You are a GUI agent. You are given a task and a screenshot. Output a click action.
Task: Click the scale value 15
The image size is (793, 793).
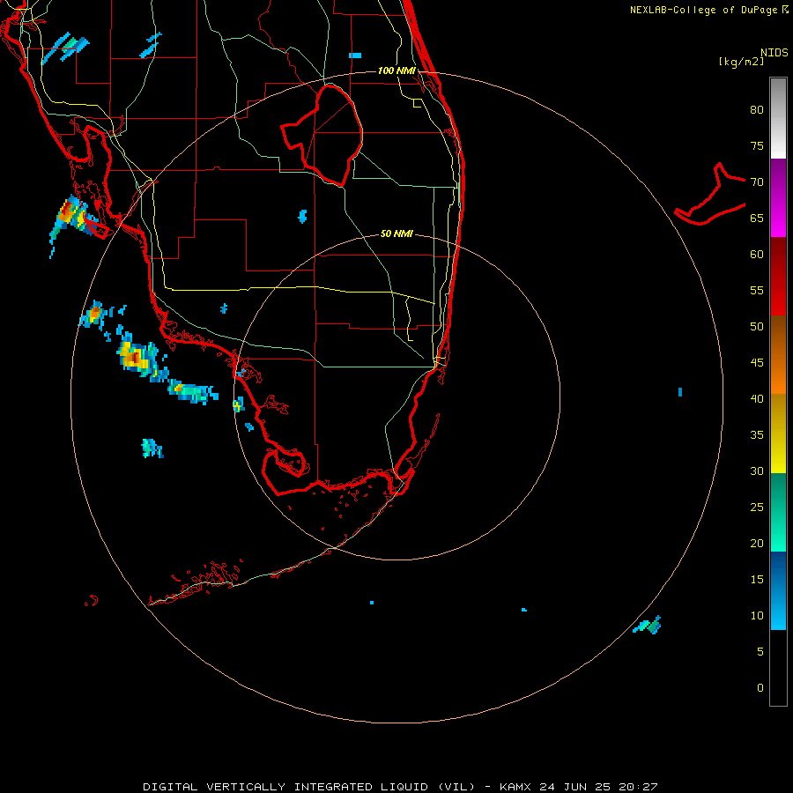[x=757, y=580]
